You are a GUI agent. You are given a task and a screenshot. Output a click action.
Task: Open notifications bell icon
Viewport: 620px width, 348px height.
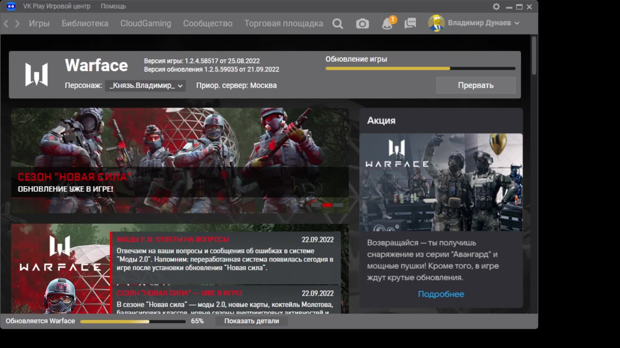tap(387, 23)
